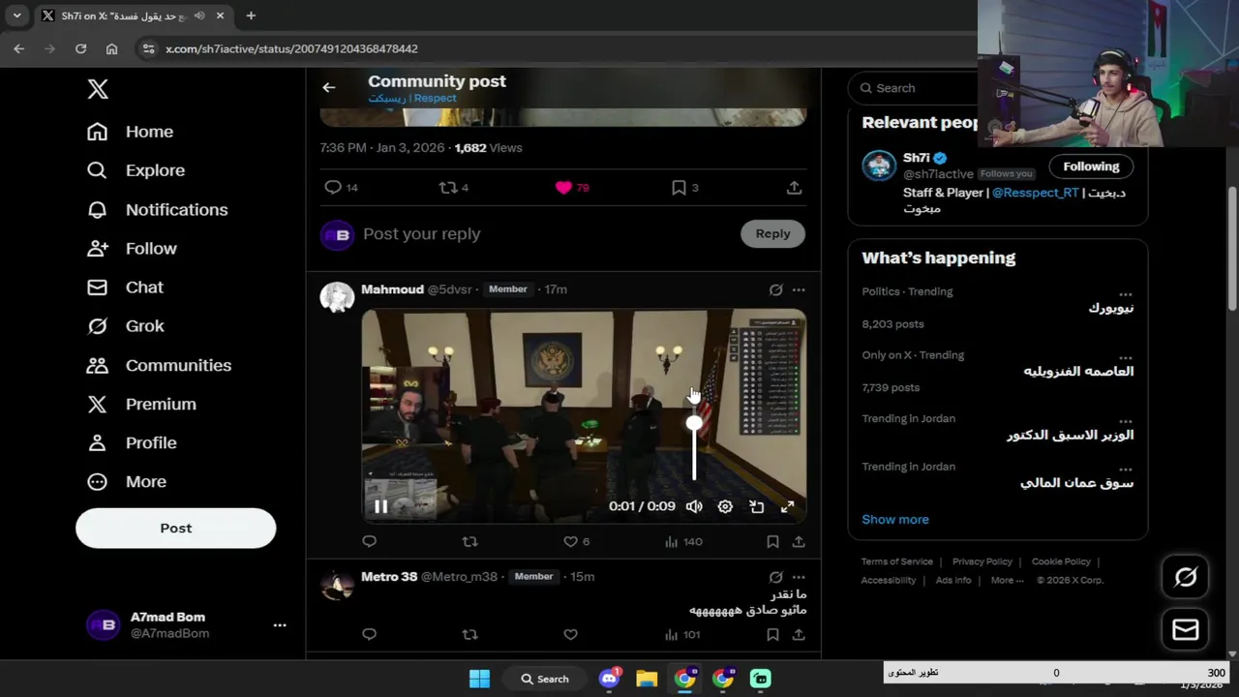
Task: Repost Metro 38's post
Action: point(469,635)
